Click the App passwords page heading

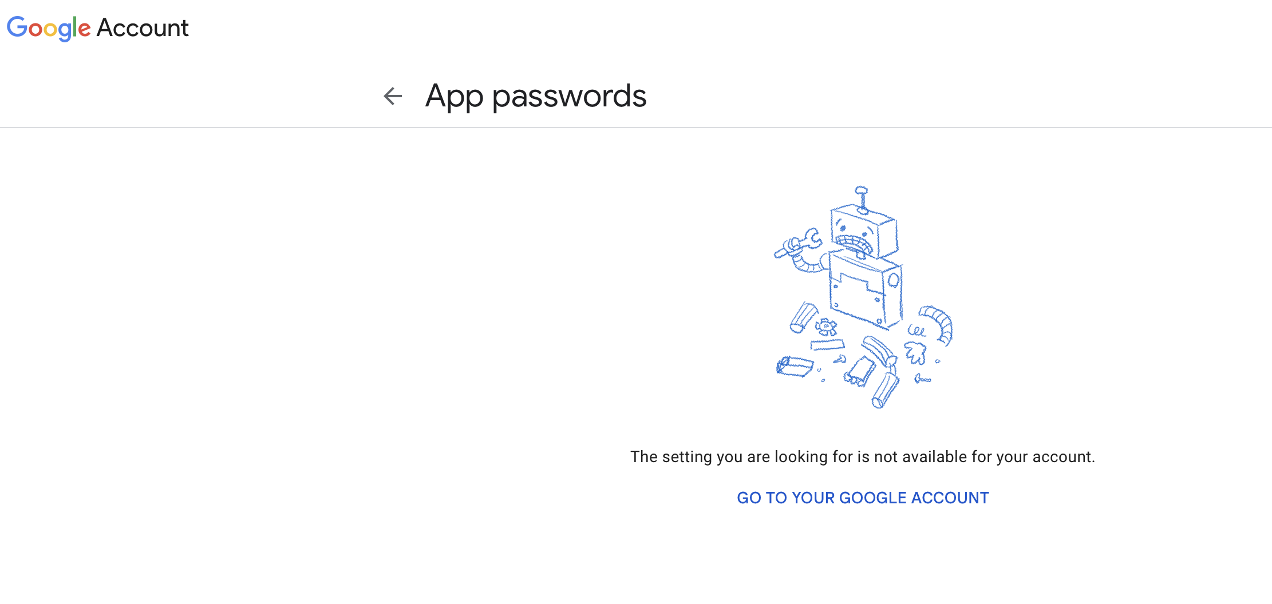[x=536, y=96]
